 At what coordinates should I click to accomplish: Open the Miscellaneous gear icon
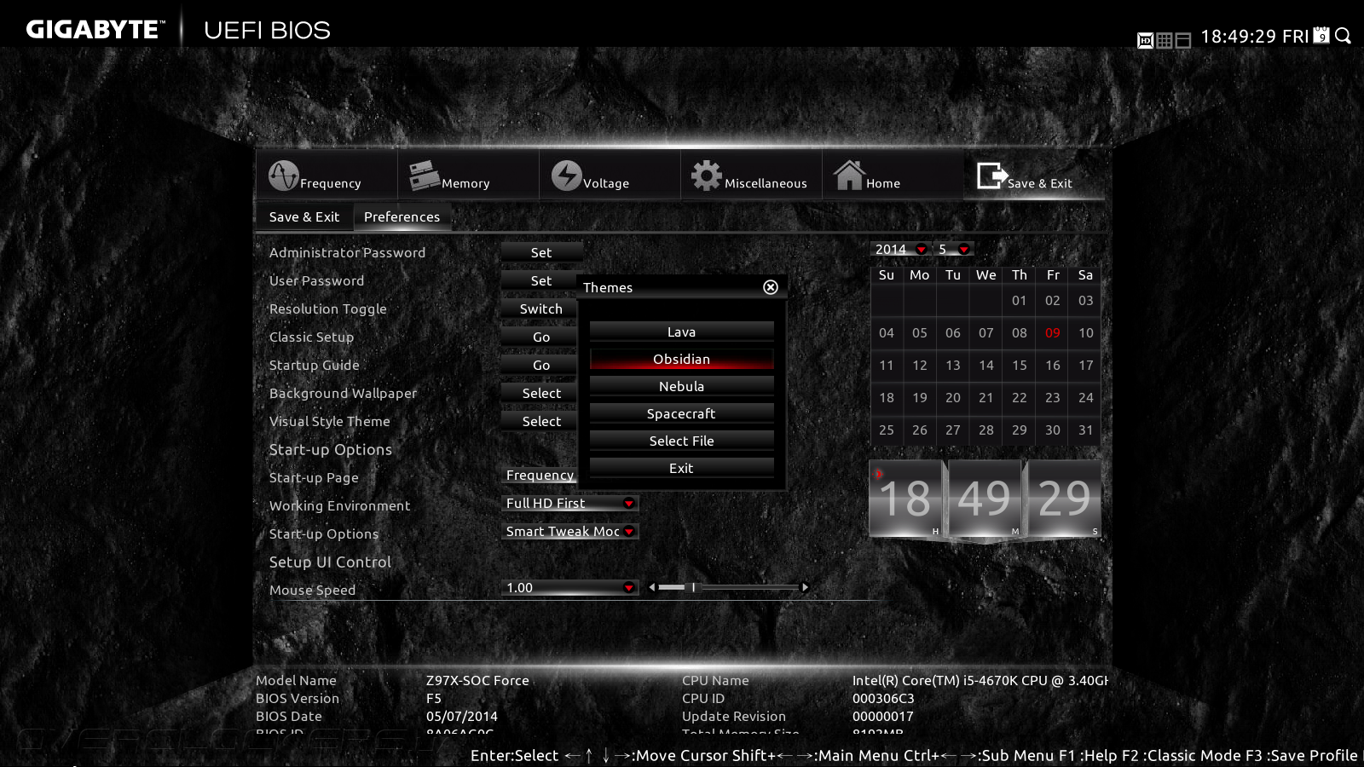(x=706, y=176)
